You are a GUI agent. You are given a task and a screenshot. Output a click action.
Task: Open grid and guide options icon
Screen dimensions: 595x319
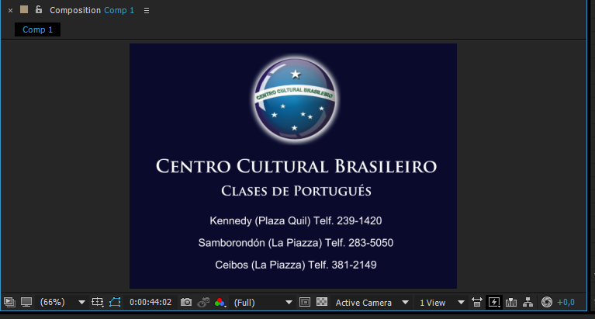[98, 302]
